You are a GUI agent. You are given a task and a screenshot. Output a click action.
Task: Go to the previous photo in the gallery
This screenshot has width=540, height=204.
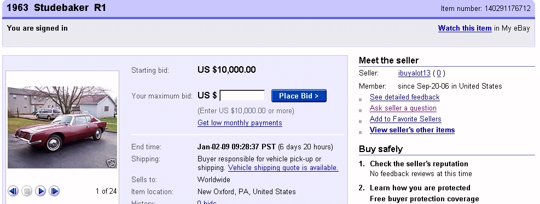coord(13,191)
